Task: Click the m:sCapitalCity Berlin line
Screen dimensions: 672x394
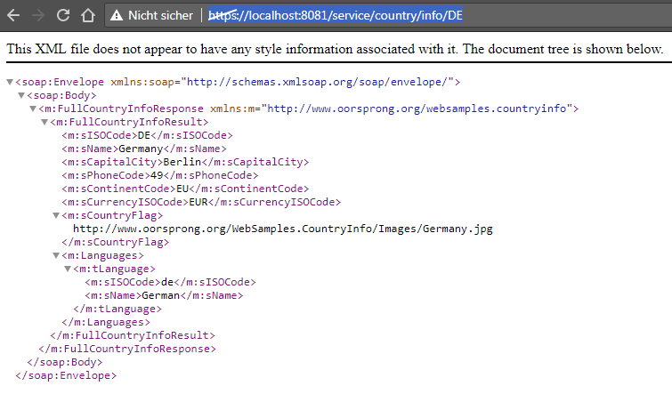Action: [184, 162]
